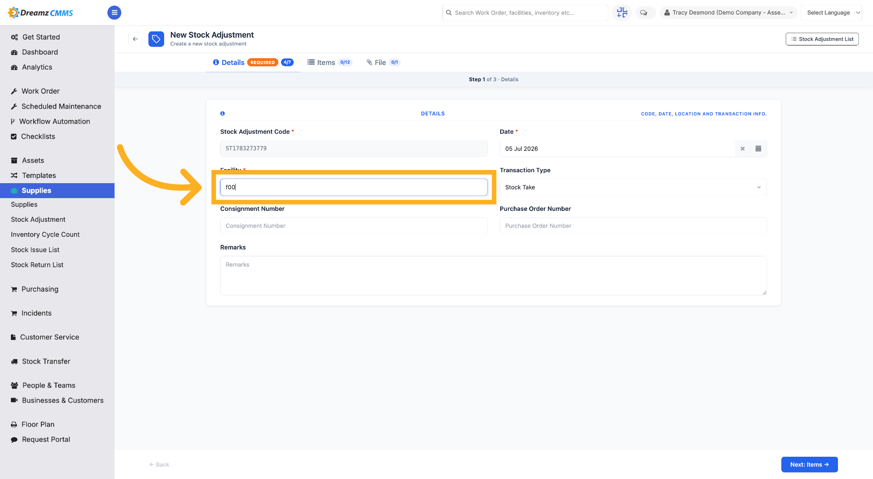This screenshot has width=873, height=479.
Task: Click the fullscreen collapse icon in header
Action: 622,13
